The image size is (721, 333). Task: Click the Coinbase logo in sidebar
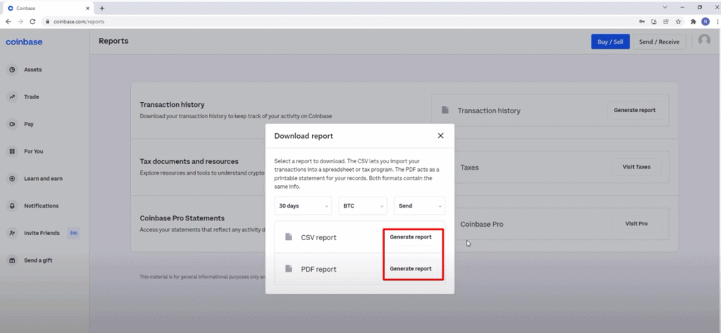(24, 42)
